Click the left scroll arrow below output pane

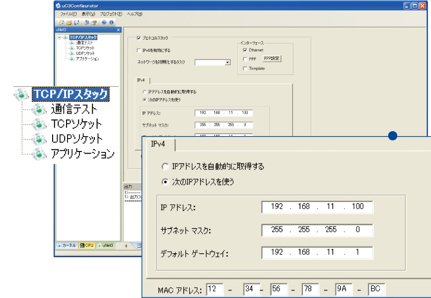[126, 246]
